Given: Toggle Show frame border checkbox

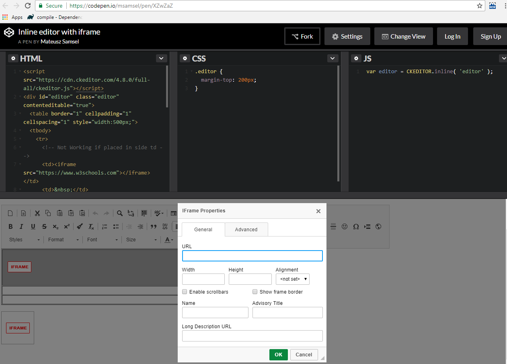Looking at the screenshot, I should [255, 292].
